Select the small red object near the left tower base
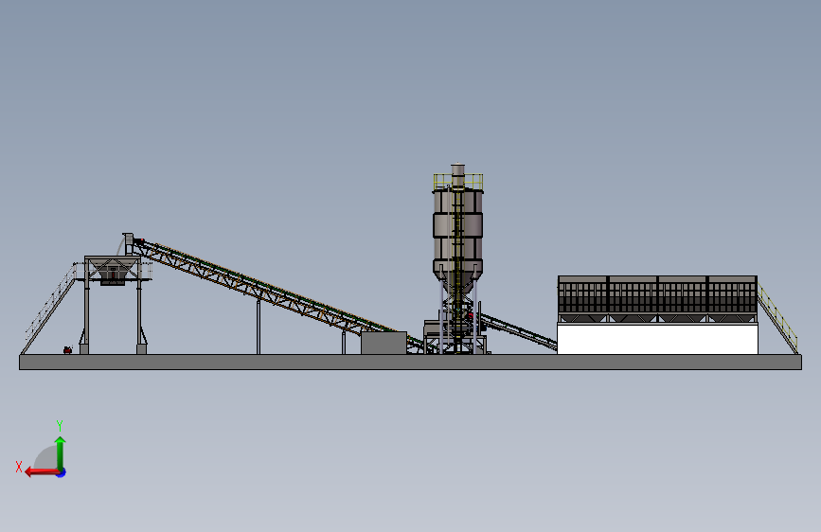821x532 pixels. click(67, 350)
